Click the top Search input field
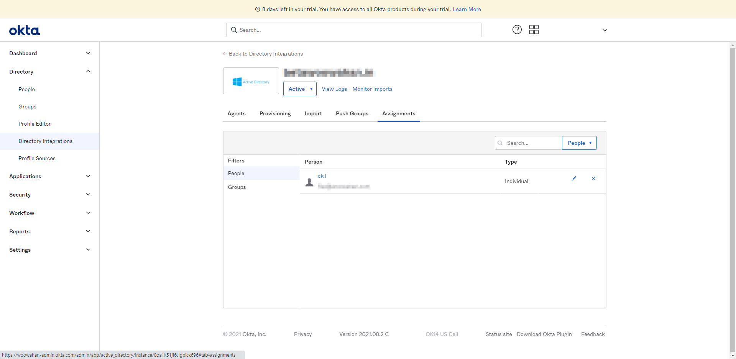 pos(354,30)
